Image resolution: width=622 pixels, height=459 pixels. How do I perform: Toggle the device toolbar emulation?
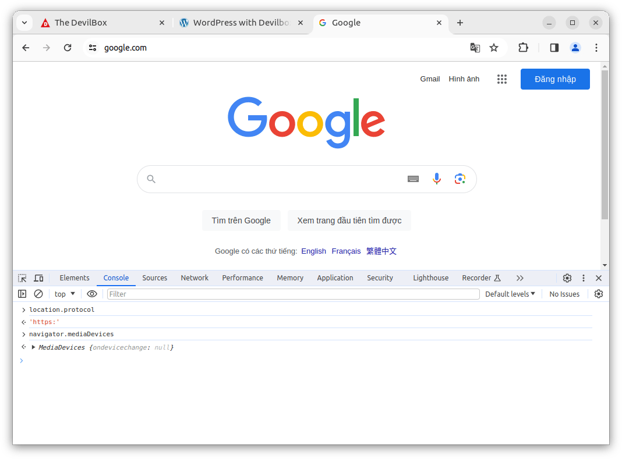point(38,278)
